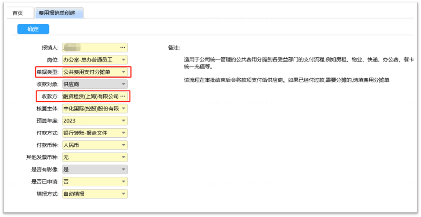
Task: Expand the 岗位 dropdown arrow
Action: coord(123,60)
